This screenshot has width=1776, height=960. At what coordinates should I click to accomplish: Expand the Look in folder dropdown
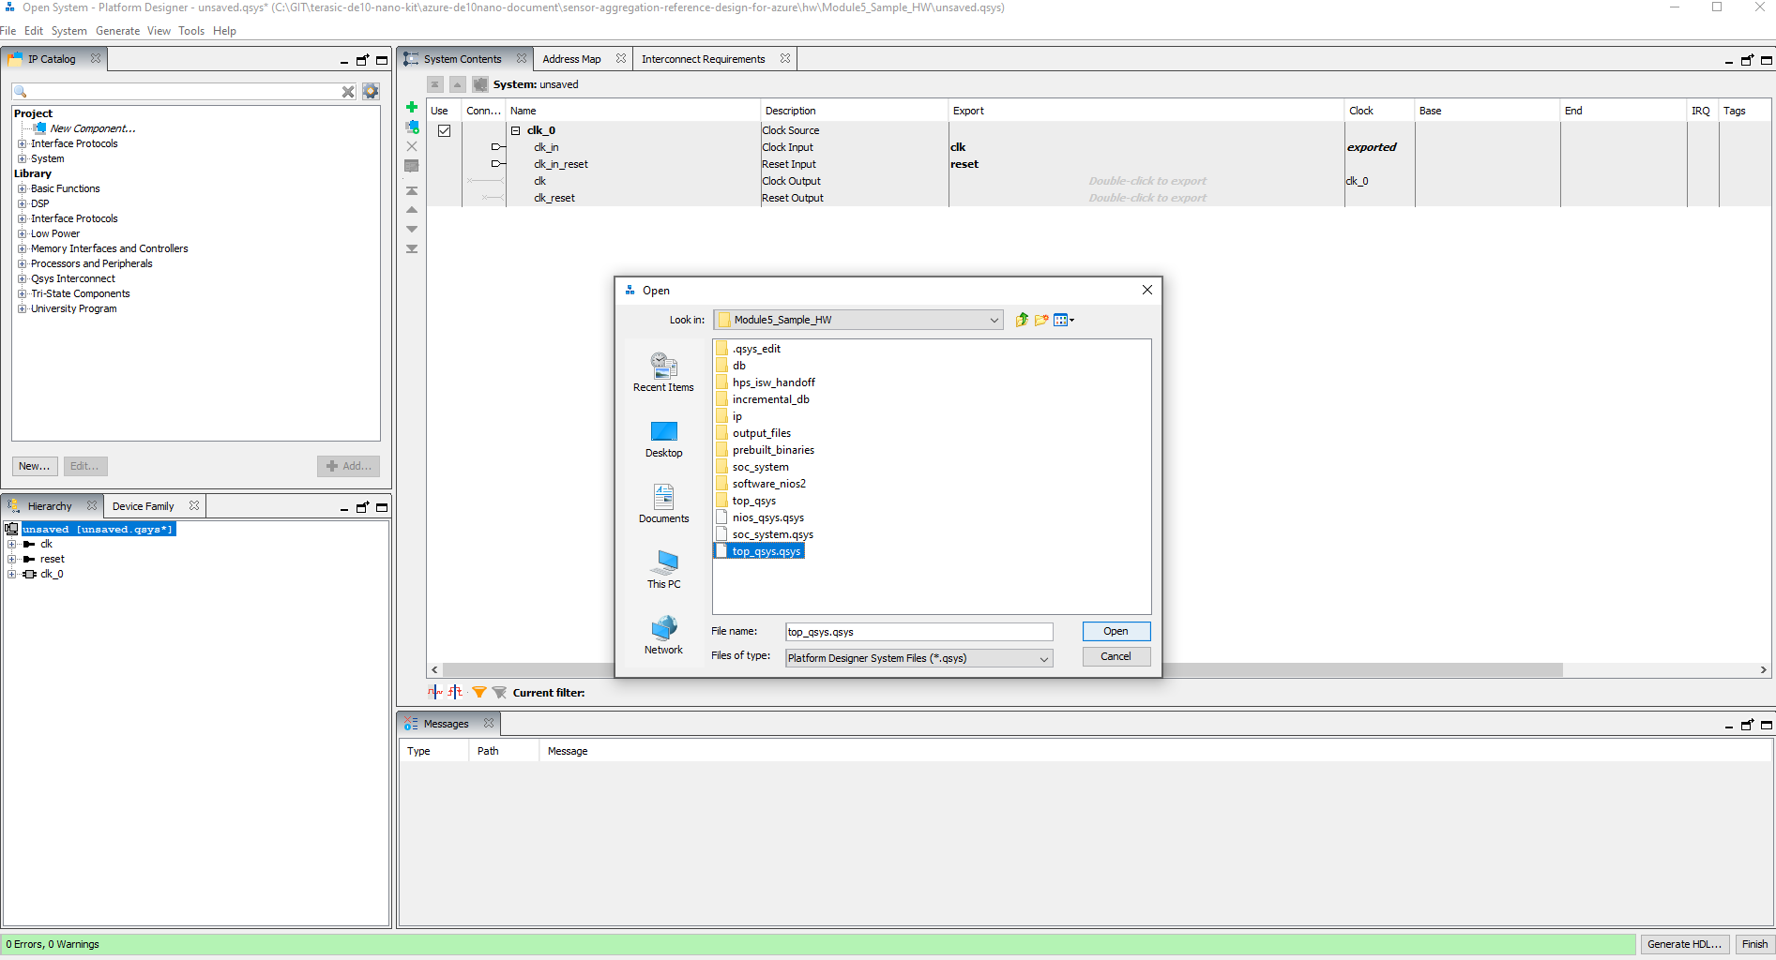click(994, 320)
